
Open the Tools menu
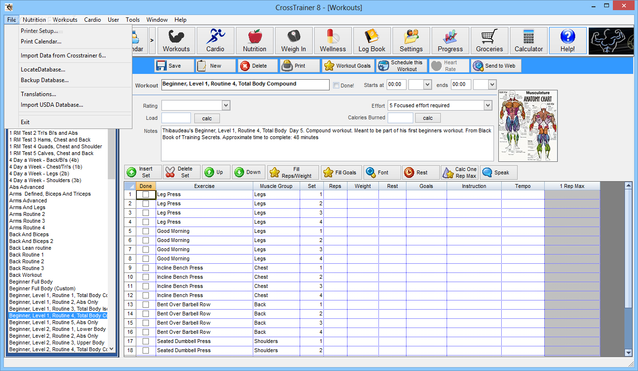pyautogui.click(x=133, y=20)
